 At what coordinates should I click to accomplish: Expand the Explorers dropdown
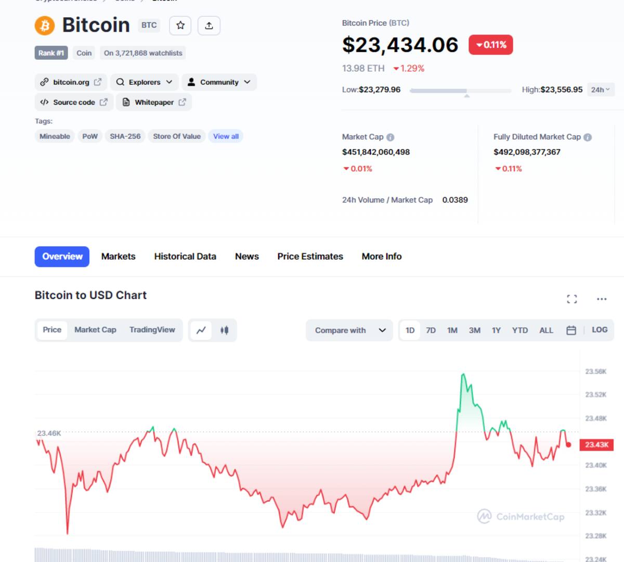coord(145,82)
